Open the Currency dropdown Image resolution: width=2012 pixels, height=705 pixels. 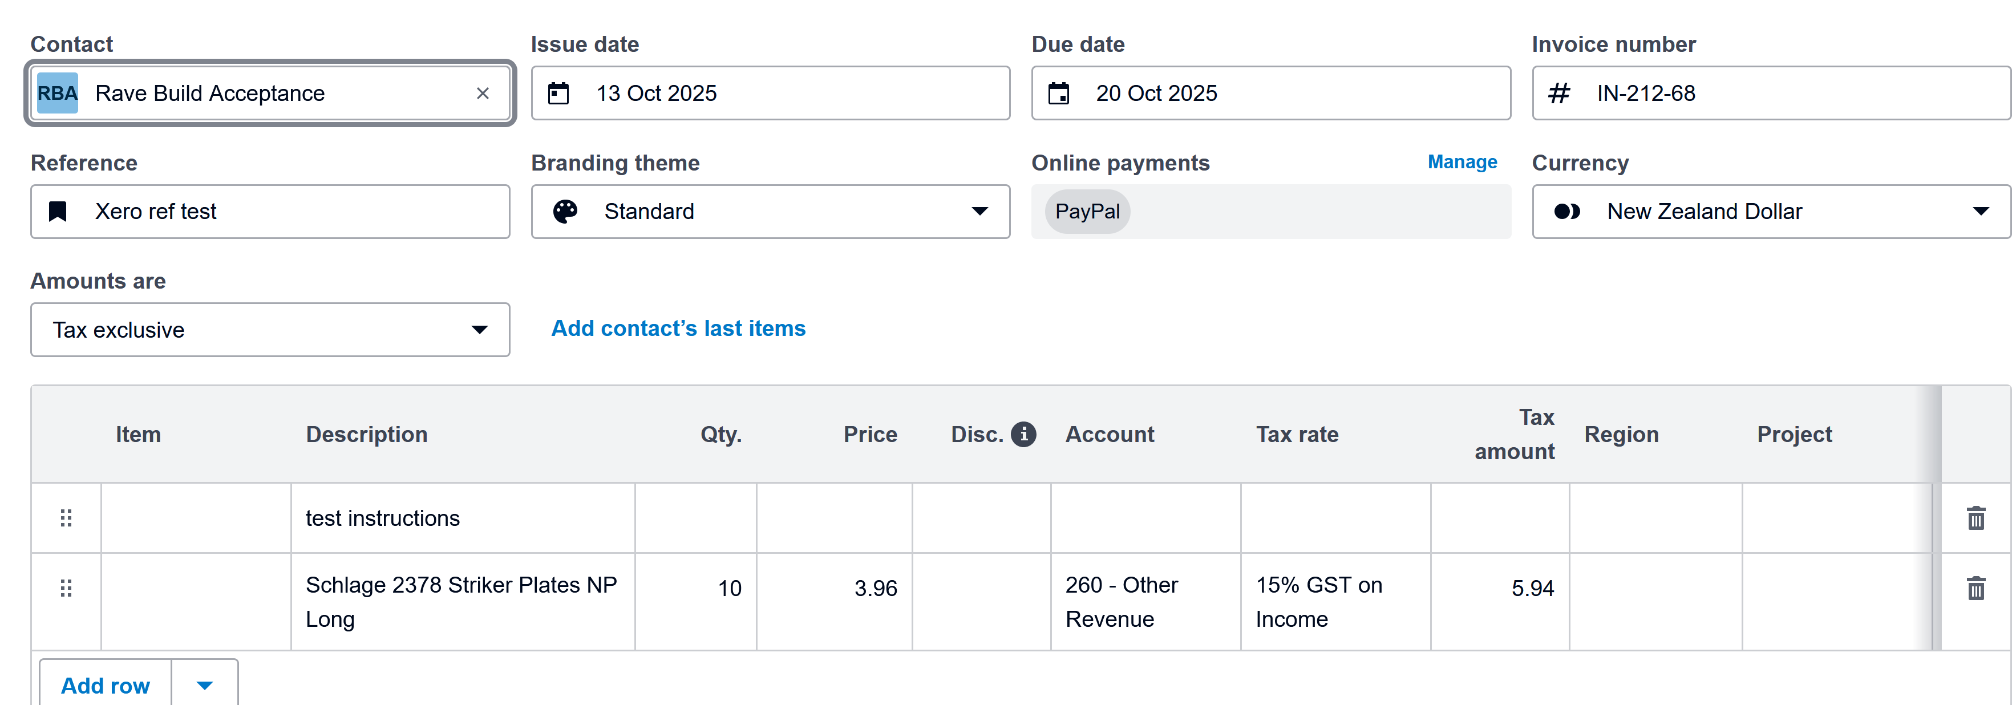[1770, 212]
